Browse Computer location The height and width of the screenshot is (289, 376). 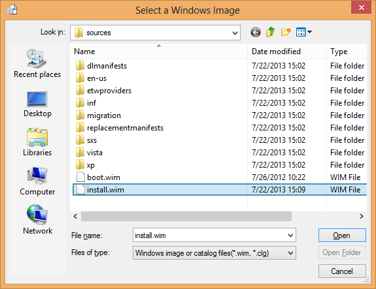point(37,181)
